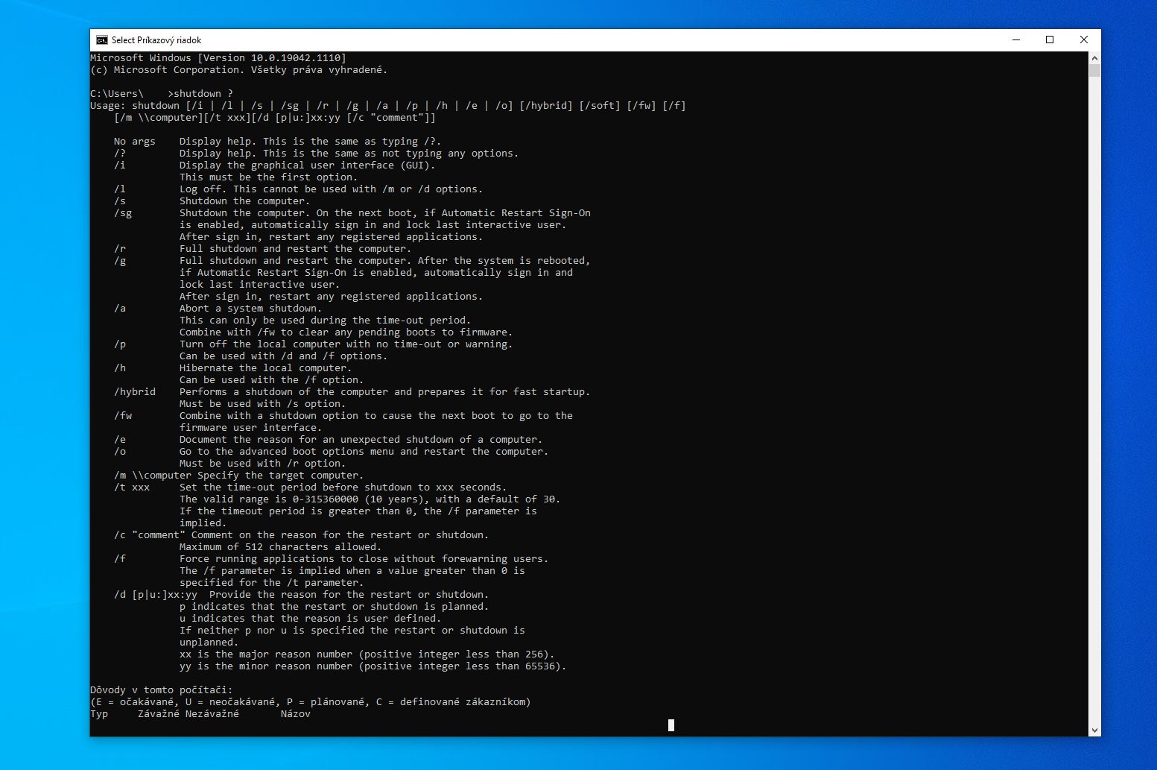Click the '/p' 'Turn off the local computer' line
The image size is (1157, 770).
(314, 344)
